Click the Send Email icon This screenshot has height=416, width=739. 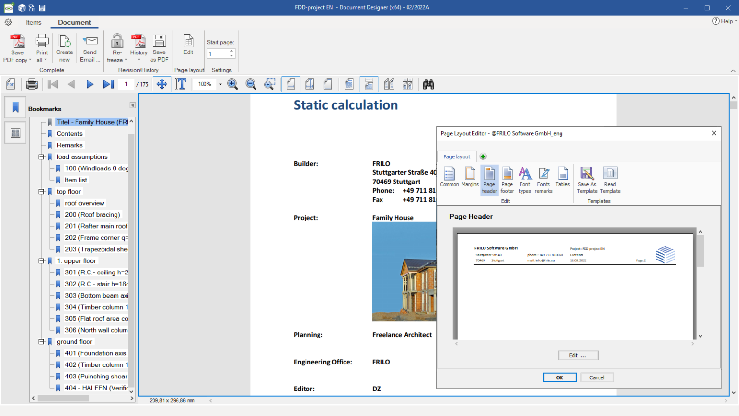pyautogui.click(x=89, y=47)
